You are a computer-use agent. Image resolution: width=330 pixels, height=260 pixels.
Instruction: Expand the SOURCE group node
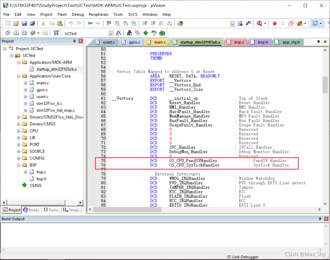(19, 151)
